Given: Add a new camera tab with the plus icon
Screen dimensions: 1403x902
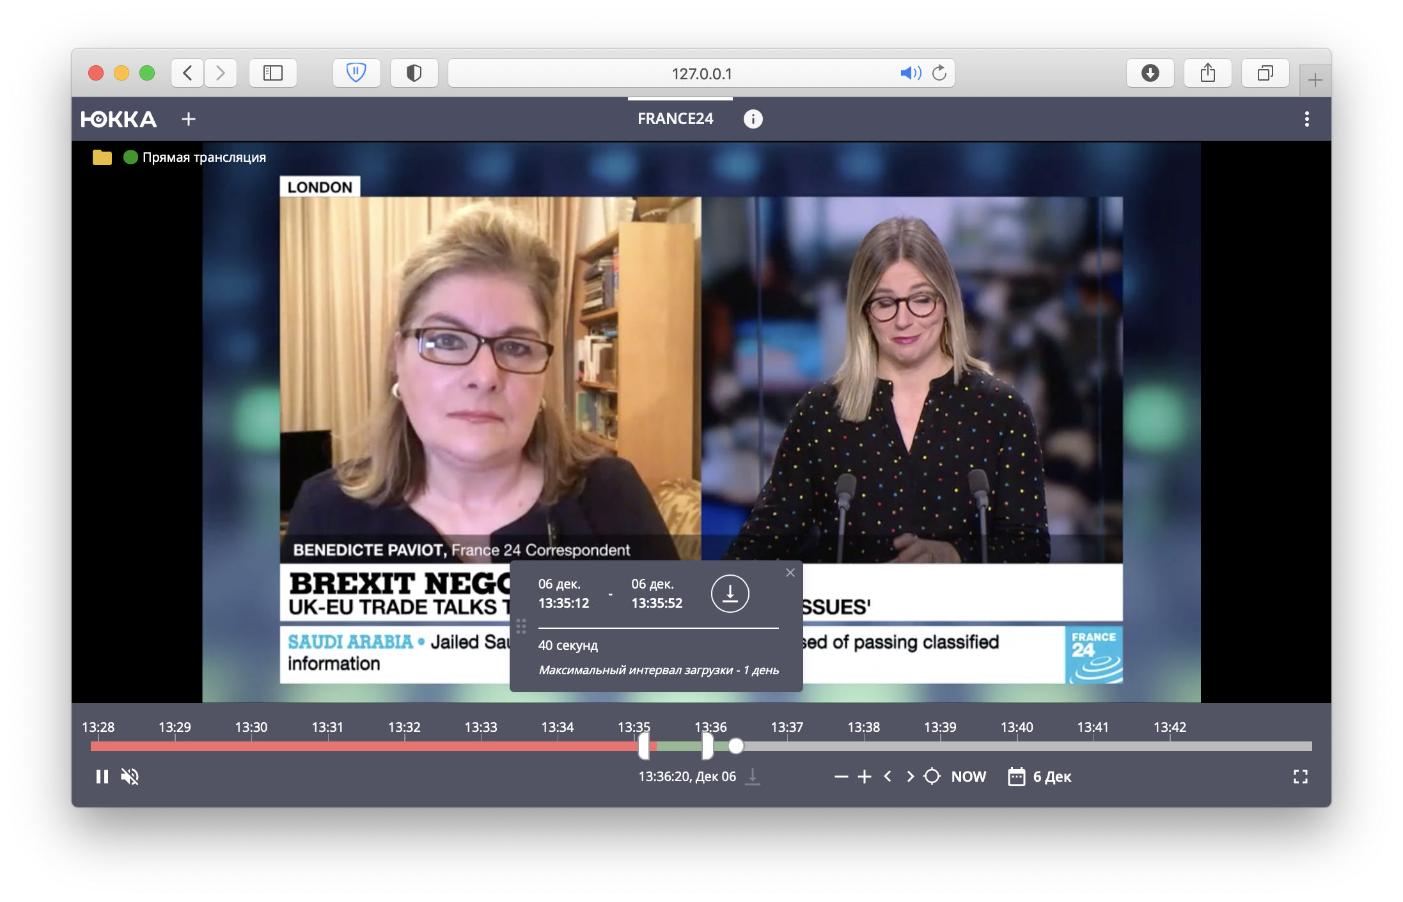Looking at the screenshot, I should point(189,119).
